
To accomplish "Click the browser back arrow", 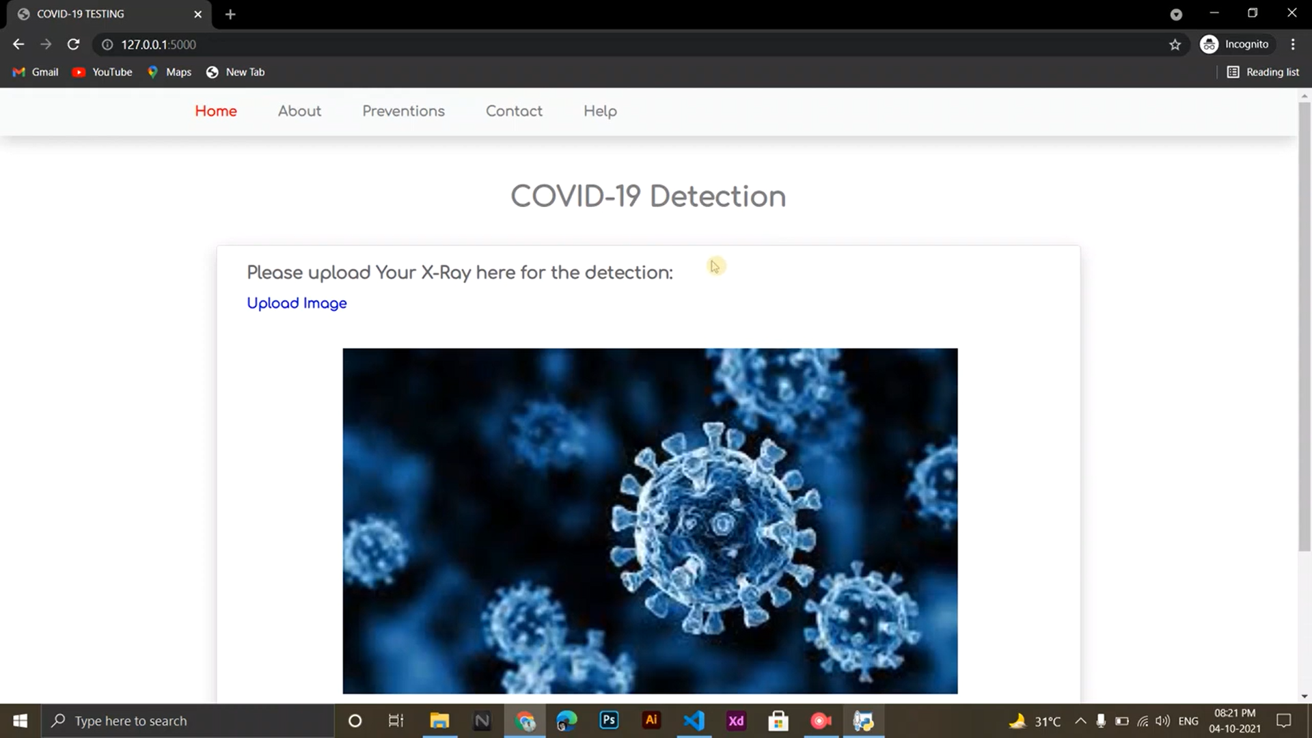I will [x=18, y=44].
